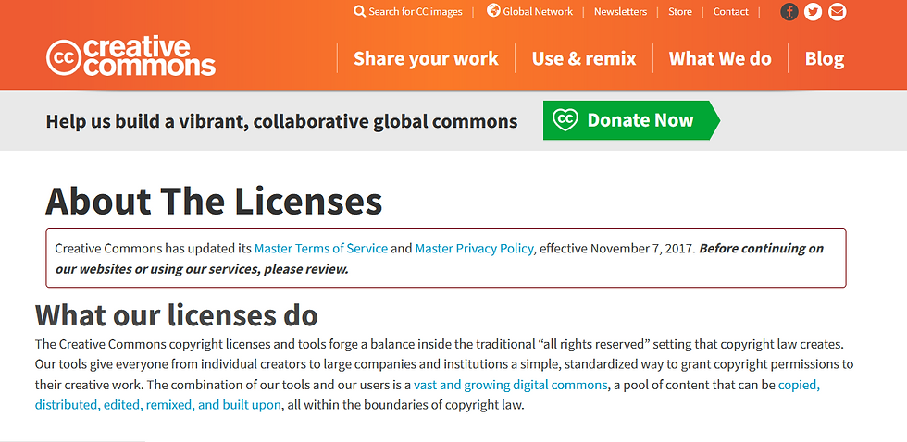Click the search magnifier icon
Viewport: 907px width, 442px height.
[359, 11]
